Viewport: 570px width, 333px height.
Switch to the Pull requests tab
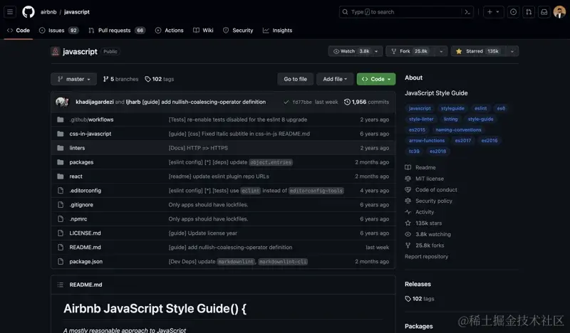117,31
